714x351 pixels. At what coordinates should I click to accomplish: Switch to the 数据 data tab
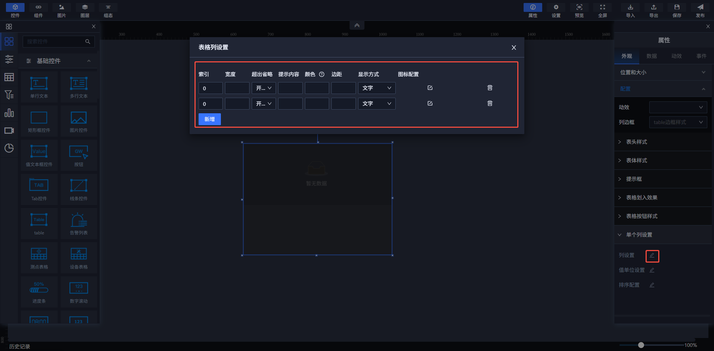652,56
